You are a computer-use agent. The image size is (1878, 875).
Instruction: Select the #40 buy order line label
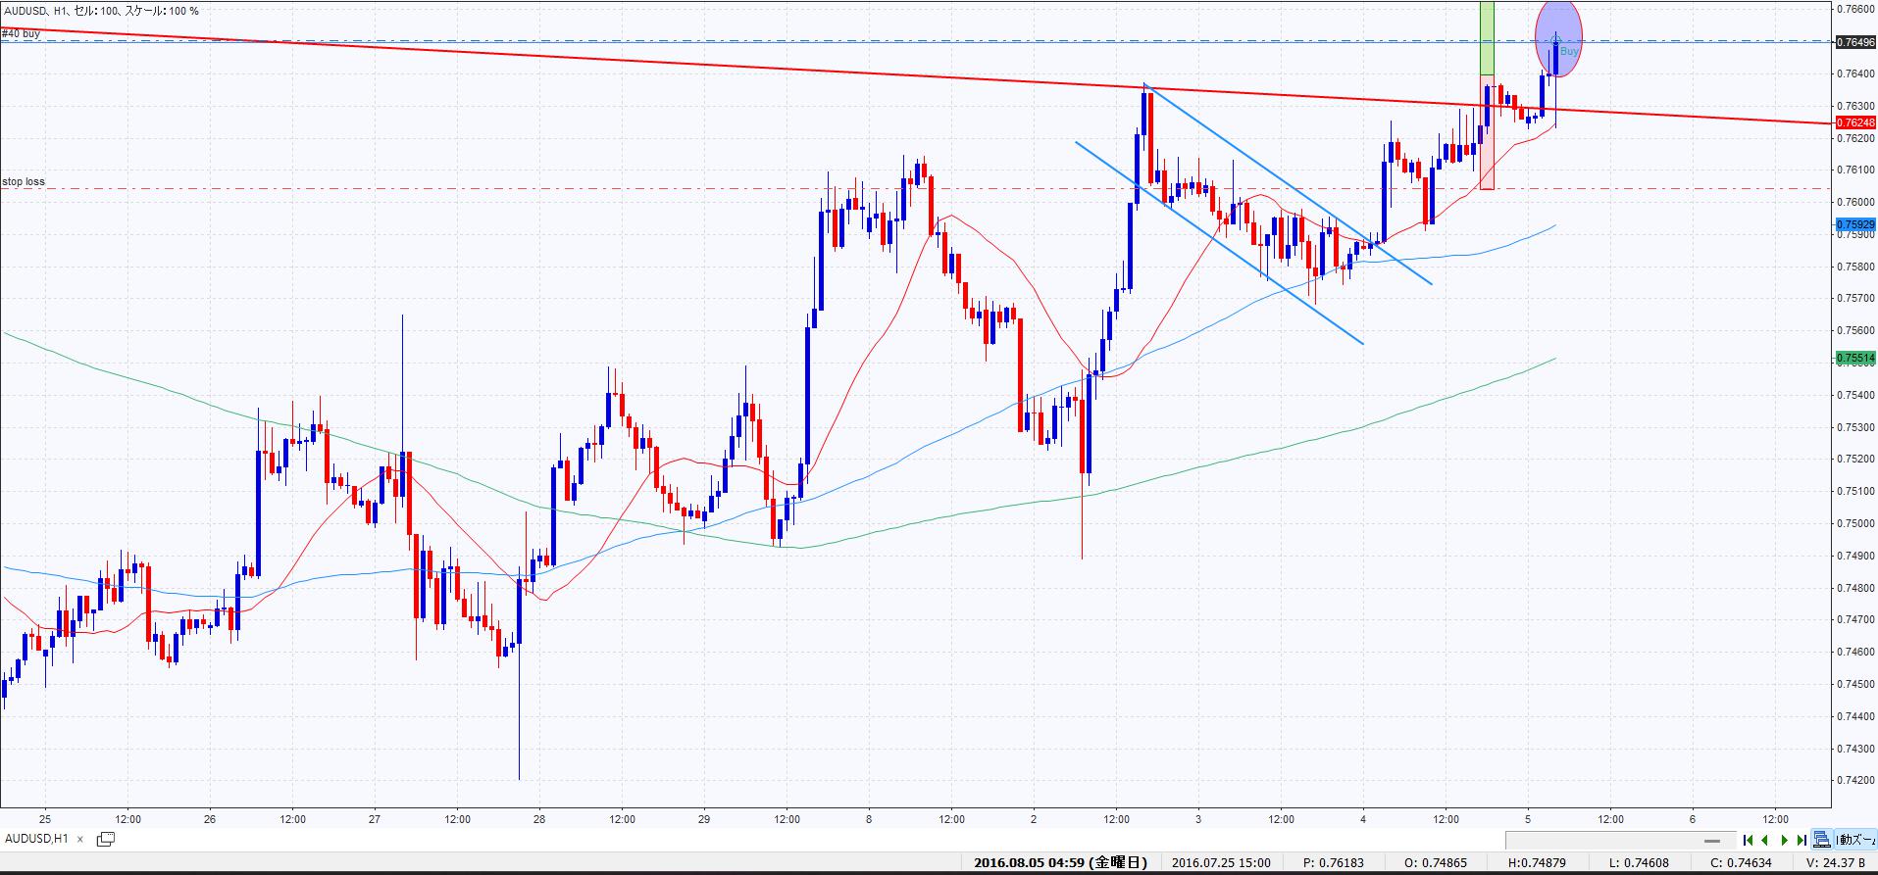[x=21, y=33]
